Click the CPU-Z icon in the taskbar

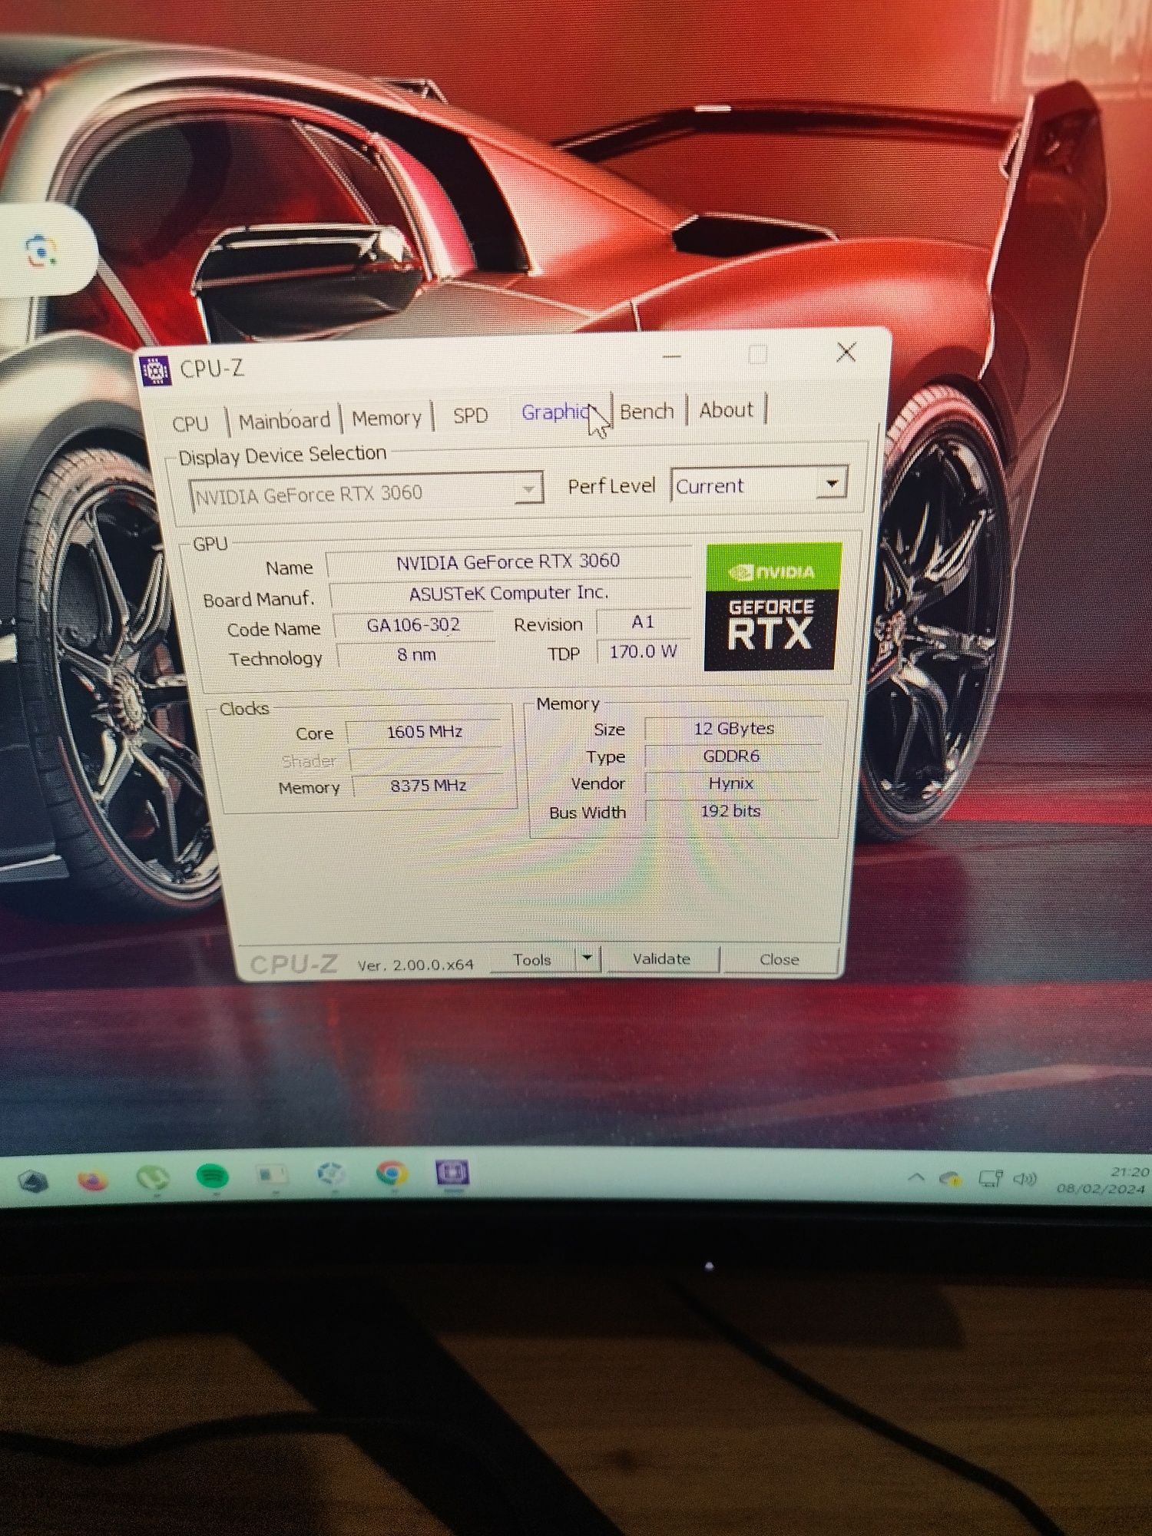[x=452, y=1173]
